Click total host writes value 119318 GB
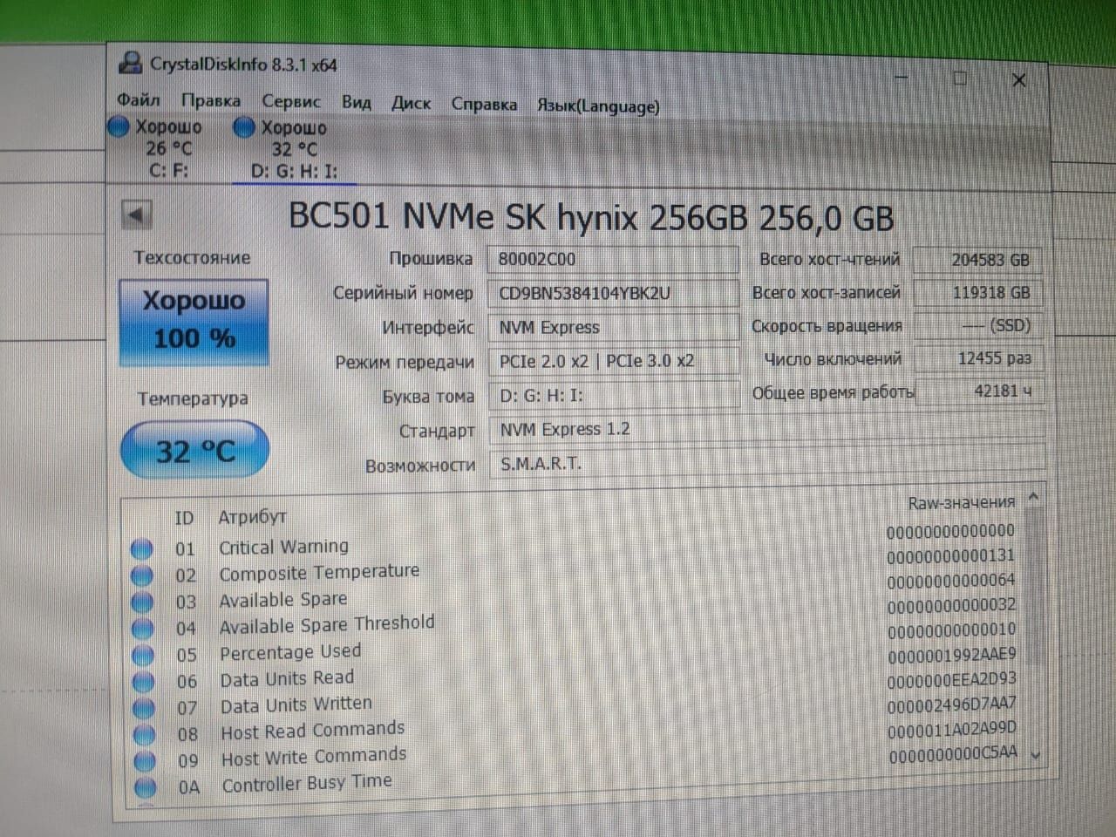Screen dimensions: 1116x837 click(x=978, y=293)
